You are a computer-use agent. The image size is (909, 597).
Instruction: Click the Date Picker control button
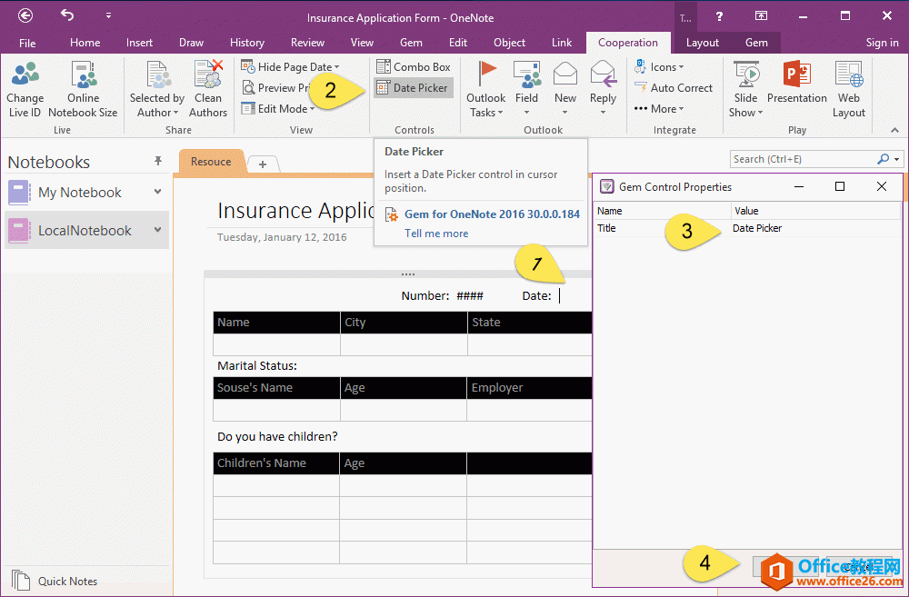(413, 88)
